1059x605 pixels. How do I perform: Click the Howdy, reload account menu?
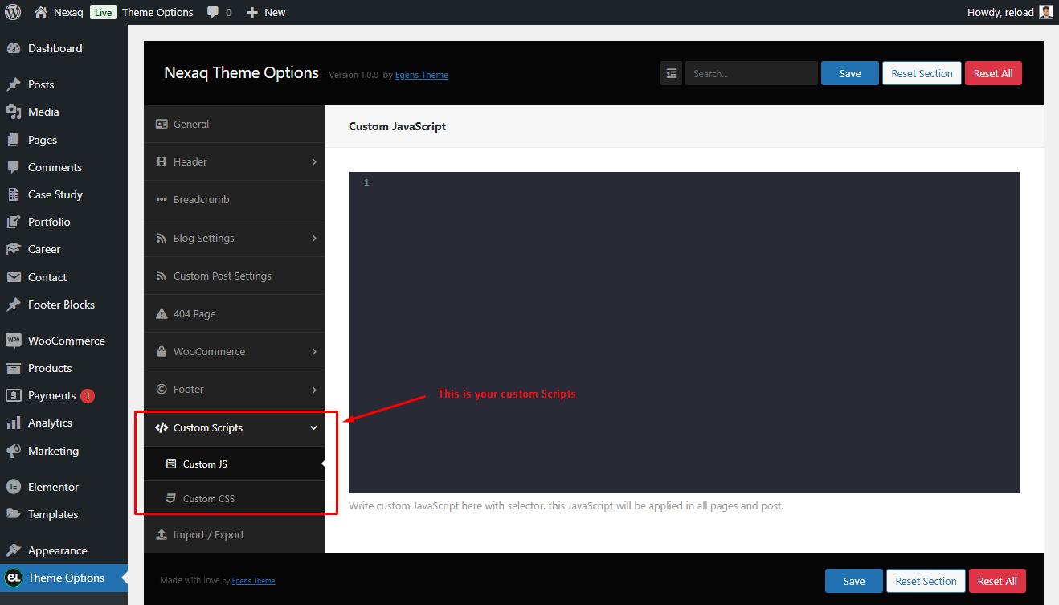[1011, 12]
